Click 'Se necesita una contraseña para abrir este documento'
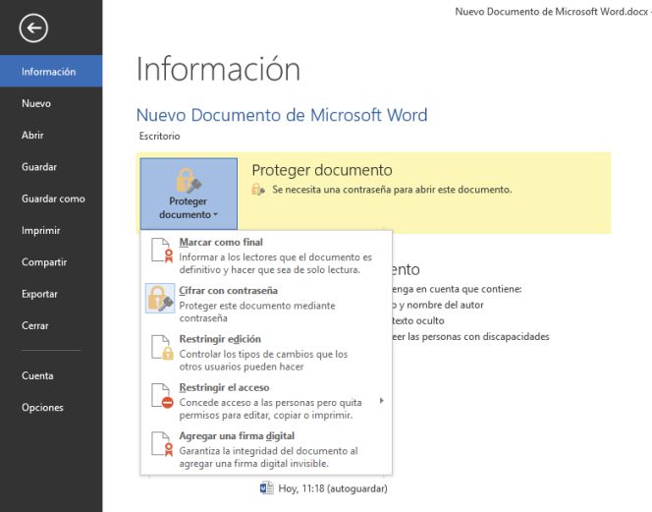 click(392, 190)
